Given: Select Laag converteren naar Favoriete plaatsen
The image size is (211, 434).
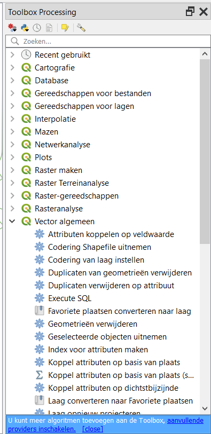Looking at the screenshot, I should coord(120,401).
